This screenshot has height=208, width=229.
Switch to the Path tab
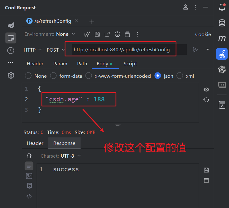point(82,64)
